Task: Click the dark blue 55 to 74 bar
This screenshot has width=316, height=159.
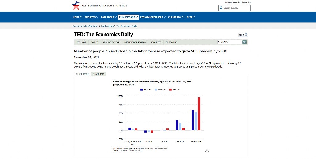Action: pos(177,125)
